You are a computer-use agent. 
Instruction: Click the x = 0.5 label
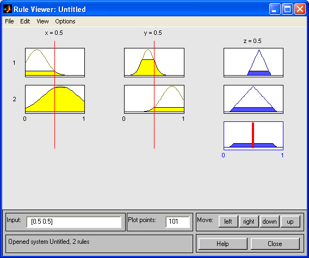pyautogui.click(x=54, y=33)
